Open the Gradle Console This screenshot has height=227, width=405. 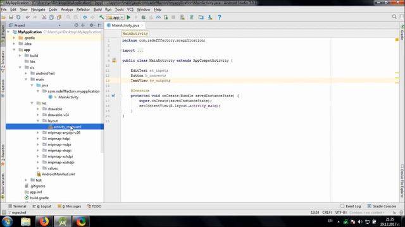point(382,206)
